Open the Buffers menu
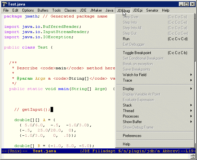Viewport: 197px width, 160px height. pyautogui.click(x=42, y=10)
